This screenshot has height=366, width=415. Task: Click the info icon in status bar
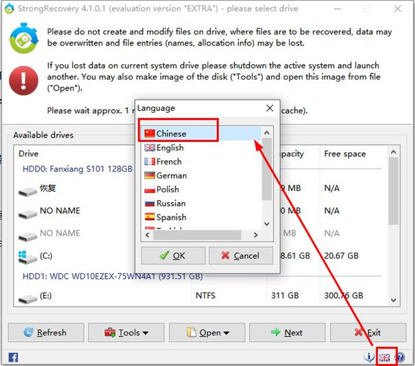point(369,357)
